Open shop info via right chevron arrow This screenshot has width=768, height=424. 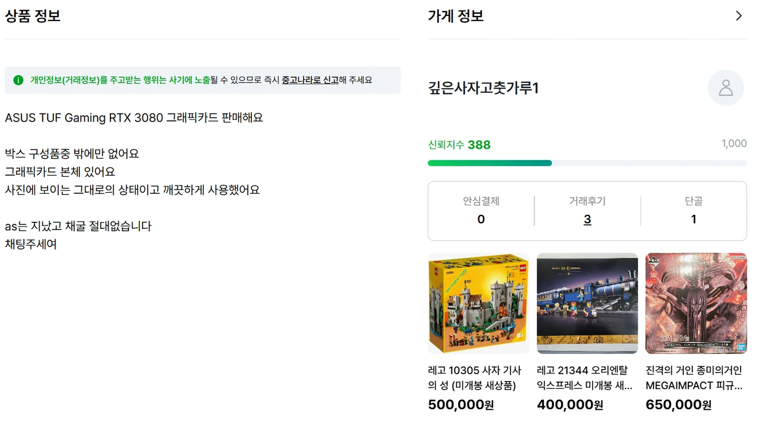pyautogui.click(x=739, y=16)
